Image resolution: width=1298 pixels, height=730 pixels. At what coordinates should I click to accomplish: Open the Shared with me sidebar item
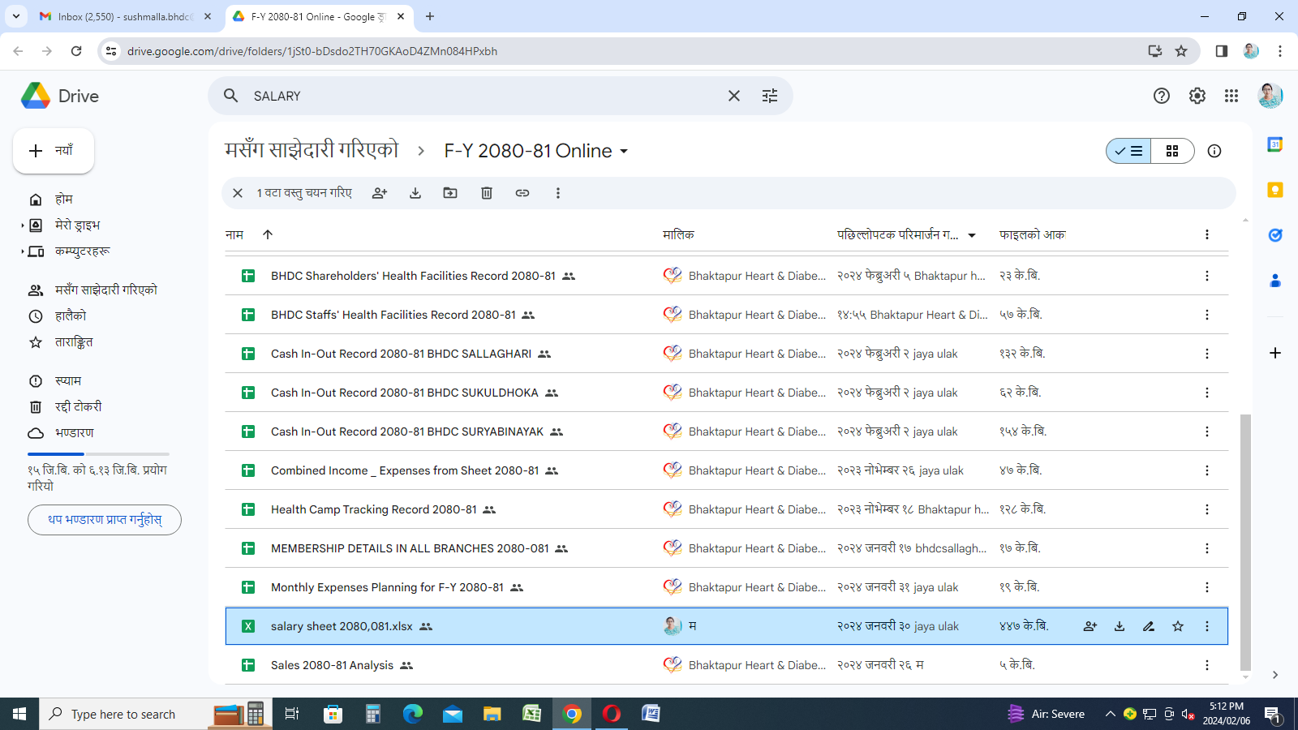105,290
